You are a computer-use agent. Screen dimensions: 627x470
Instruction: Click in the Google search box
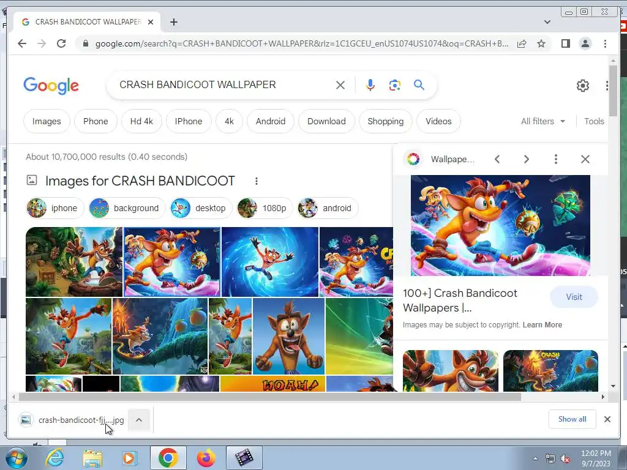pyautogui.click(x=224, y=84)
